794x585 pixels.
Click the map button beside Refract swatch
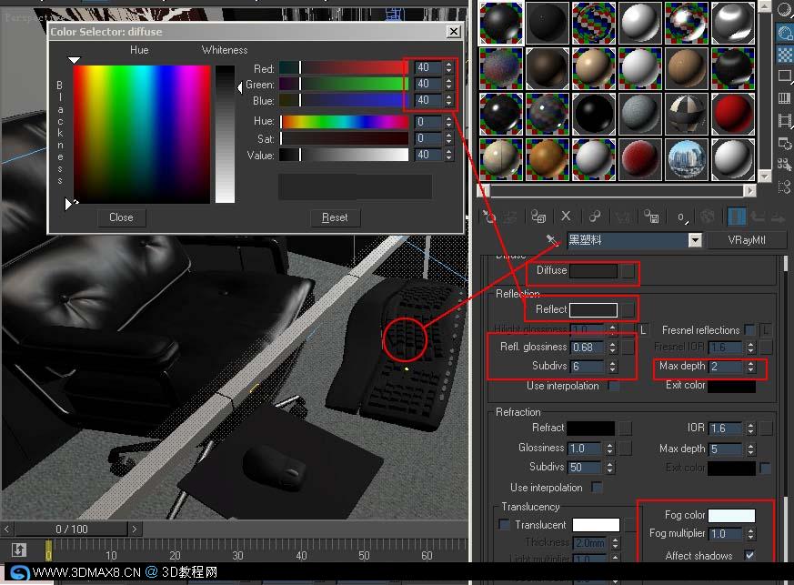626,429
